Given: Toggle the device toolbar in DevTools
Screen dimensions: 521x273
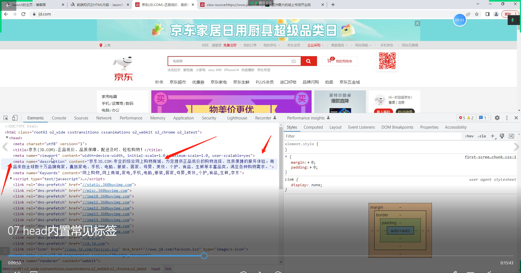Looking at the screenshot, I should [x=15, y=118].
